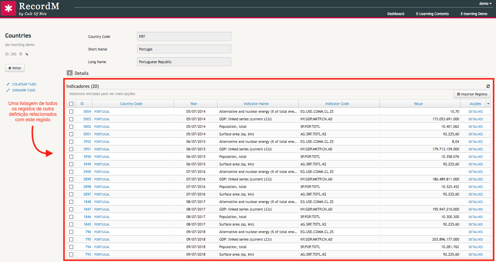The height and width of the screenshot is (262, 496).
Task: Open the demo user dropdown
Action: point(485,4)
